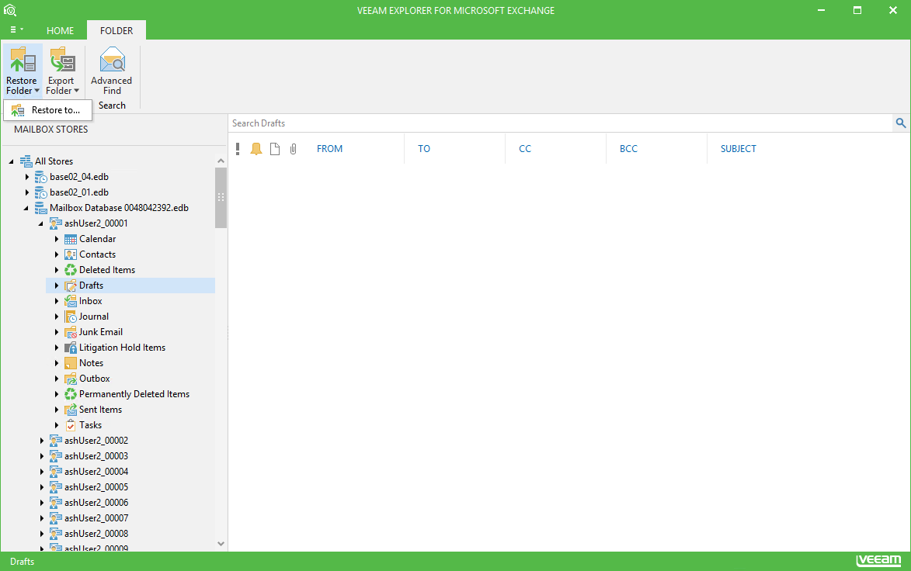The height and width of the screenshot is (571, 911).
Task: Select the Litigation Hold Items folder
Action: [x=122, y=348]
